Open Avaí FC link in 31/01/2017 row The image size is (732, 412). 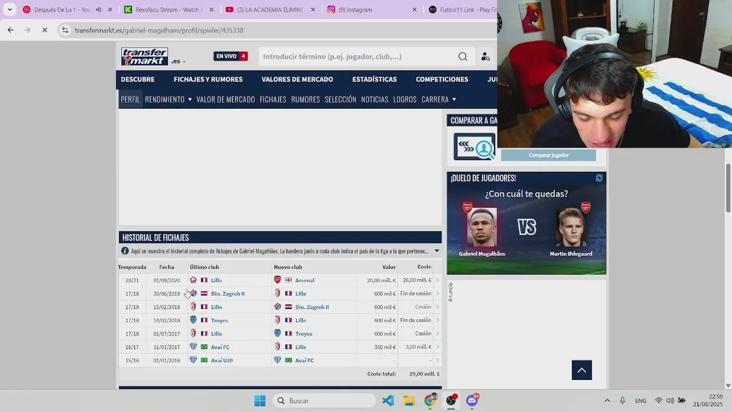[220, 347]
